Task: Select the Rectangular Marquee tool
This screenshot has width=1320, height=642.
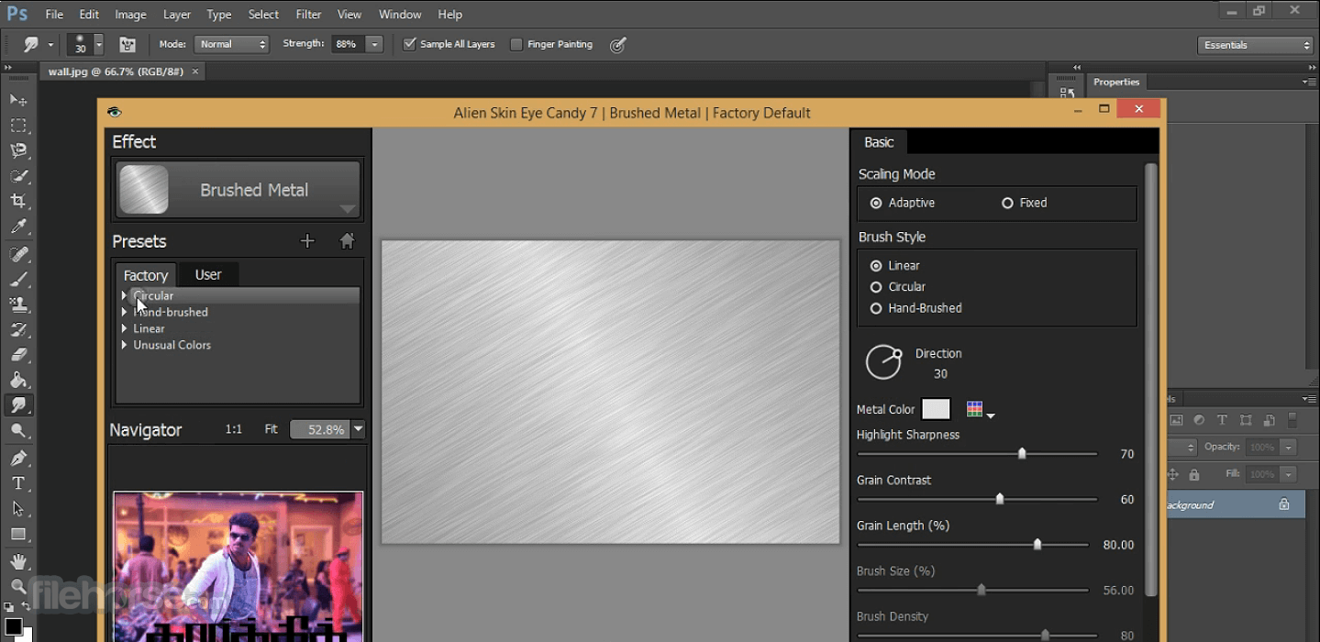Action: click(17, 125)
